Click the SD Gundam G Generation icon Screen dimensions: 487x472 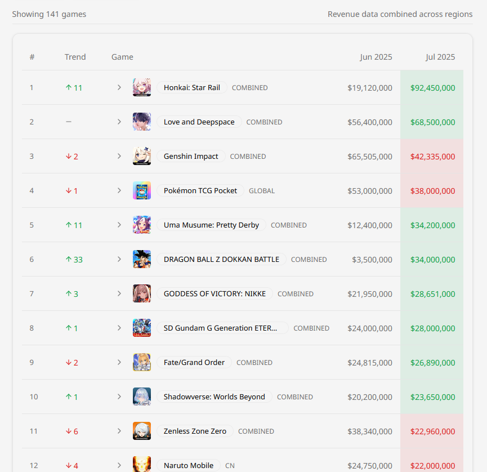point(142,328)
